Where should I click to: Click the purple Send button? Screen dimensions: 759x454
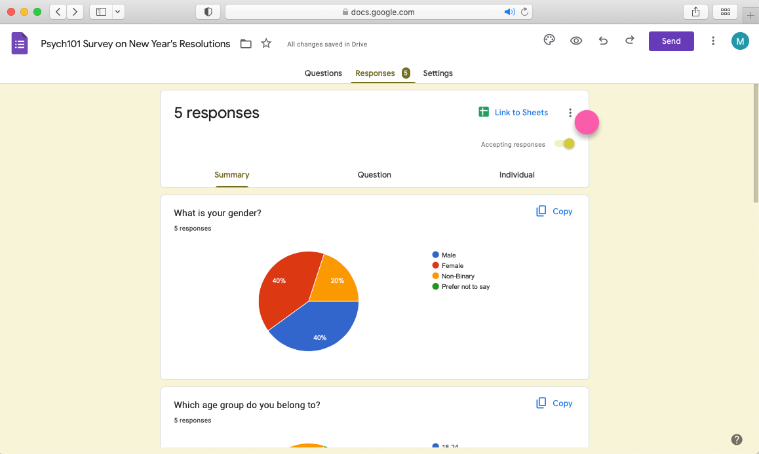(x=671, y=41)
